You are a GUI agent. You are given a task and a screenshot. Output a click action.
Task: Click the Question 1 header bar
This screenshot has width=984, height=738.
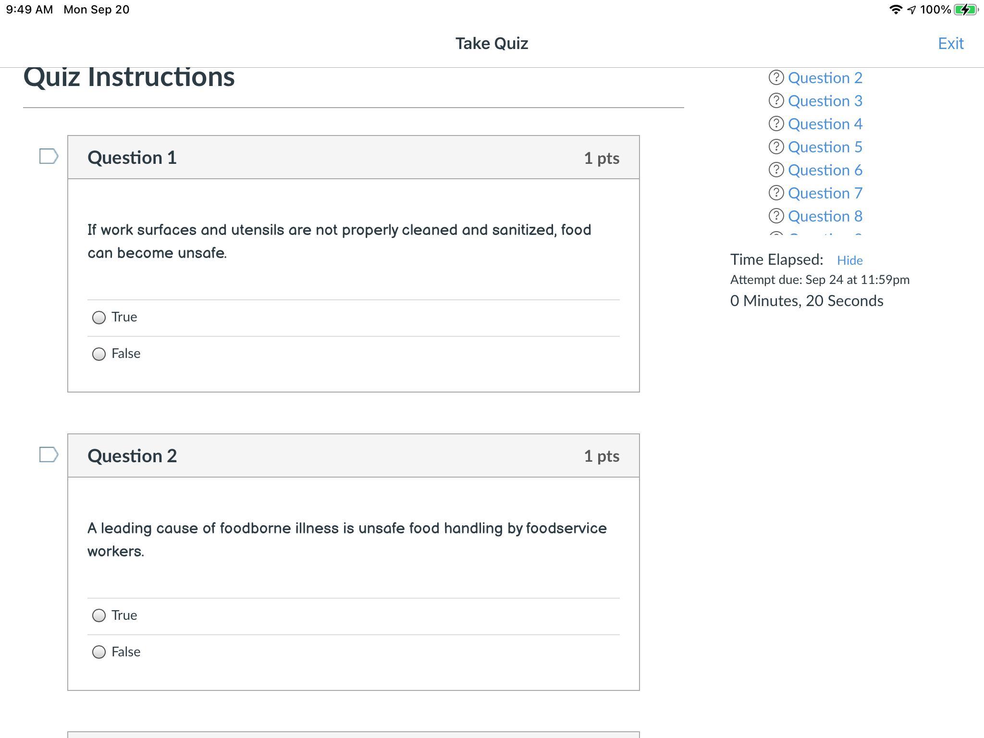coord(353,158)
